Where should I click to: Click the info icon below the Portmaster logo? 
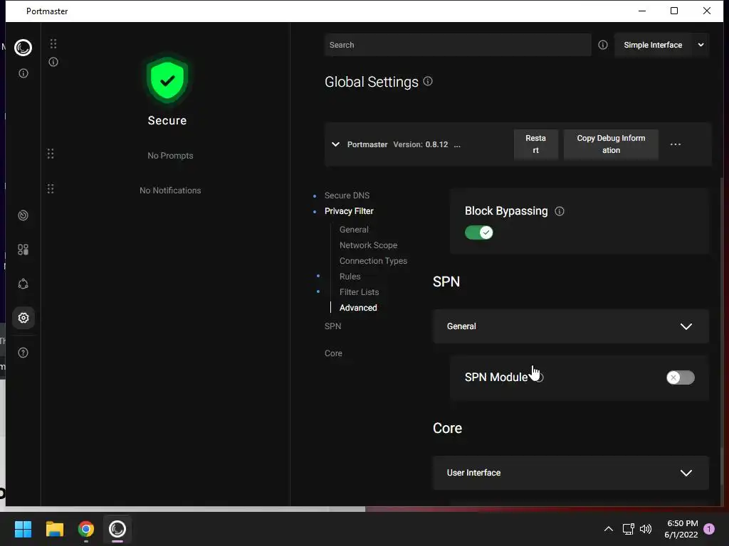[23, 73]
